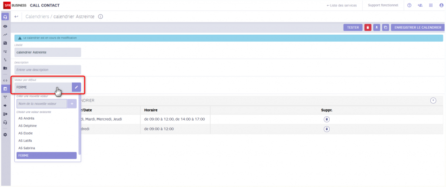Delete the Vendredi time slot row
The image size is (446, 187).
click(327, 128)
